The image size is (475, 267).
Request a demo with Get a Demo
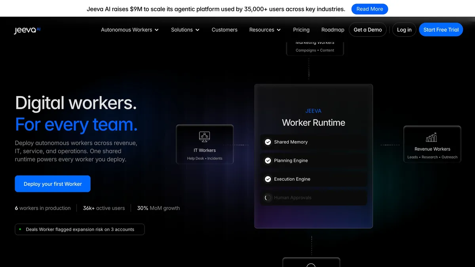click(x=368, y=30)
